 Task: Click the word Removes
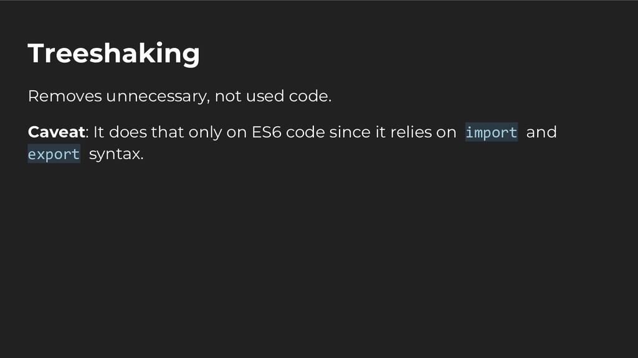64,97
